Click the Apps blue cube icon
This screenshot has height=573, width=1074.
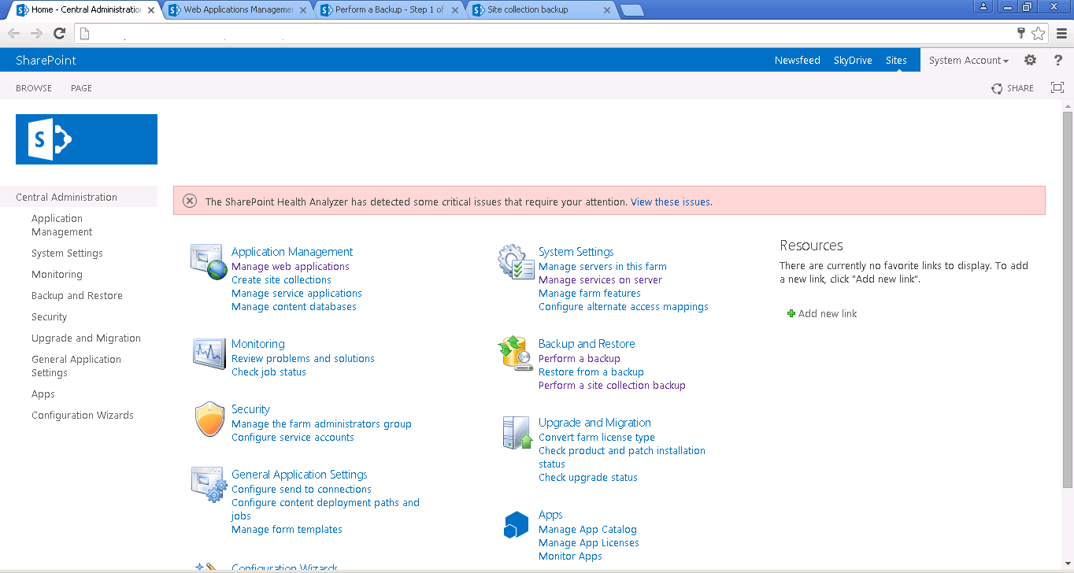pyautogui.click(x=516, y=525)
